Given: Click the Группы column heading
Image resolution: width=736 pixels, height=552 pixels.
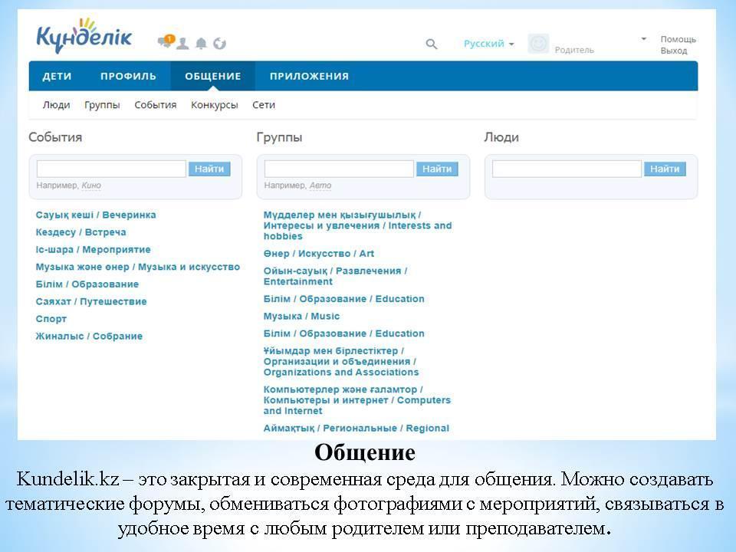Looking at the screenshot, I should [x=279, y=137].
